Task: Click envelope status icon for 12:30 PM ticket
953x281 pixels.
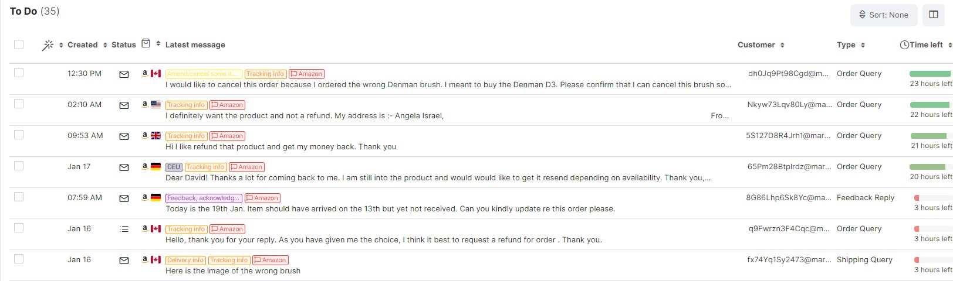Action: pyautogui.click(x=124, y=74)
